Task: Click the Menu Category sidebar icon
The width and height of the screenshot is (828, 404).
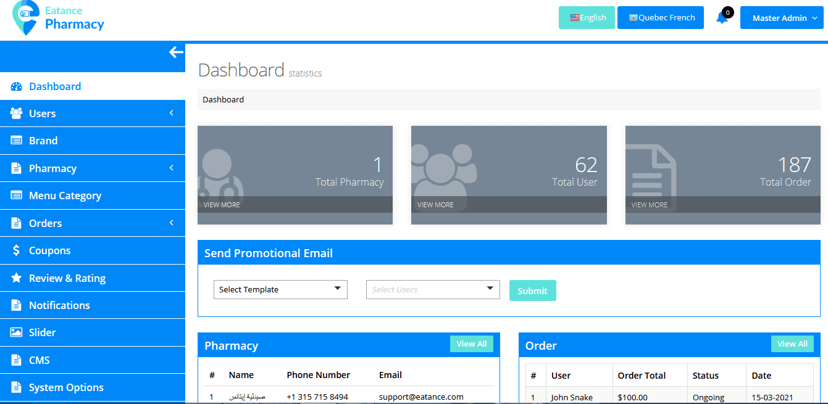Action: (x=17, y=196)
